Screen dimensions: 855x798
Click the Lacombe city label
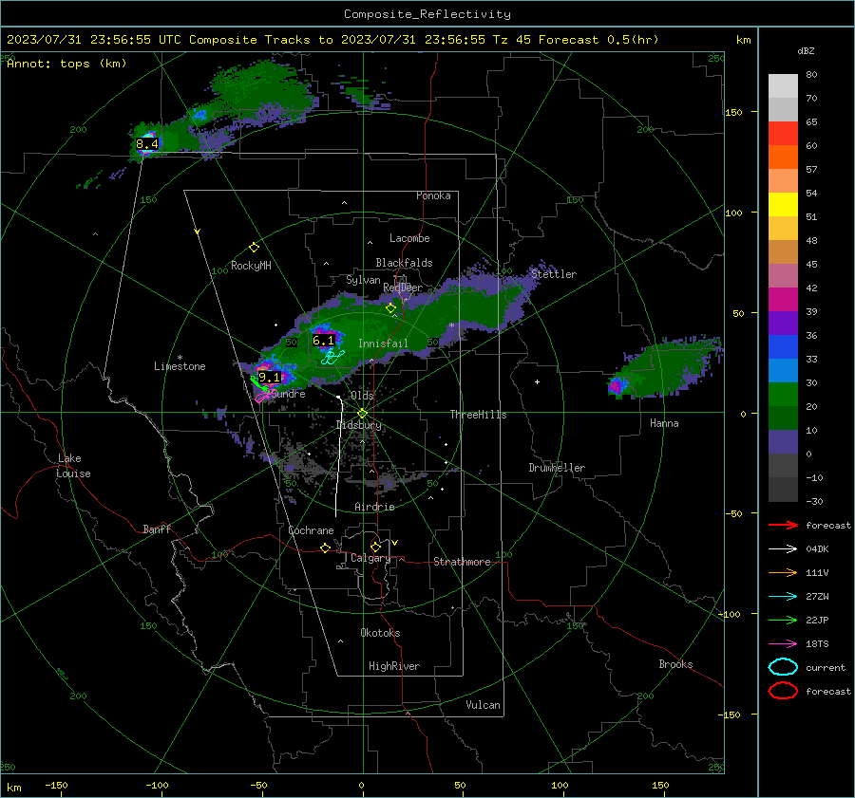[x=409, y=238]
